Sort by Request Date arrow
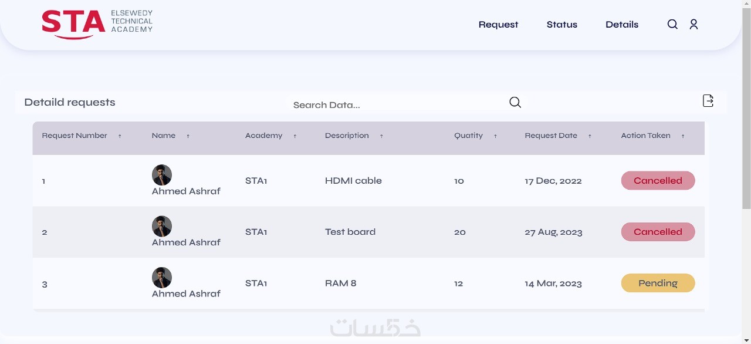 (590, 136)
